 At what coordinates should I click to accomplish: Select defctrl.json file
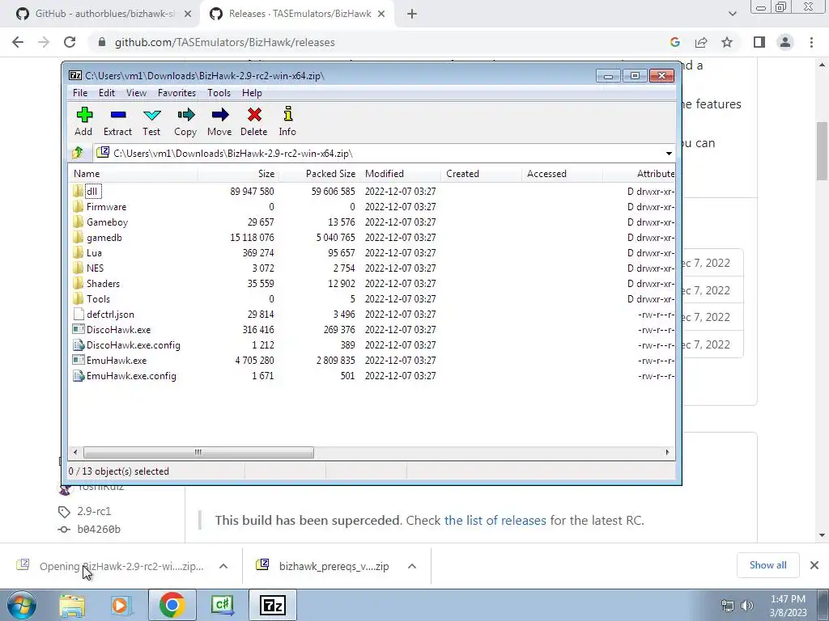(110, 314)
